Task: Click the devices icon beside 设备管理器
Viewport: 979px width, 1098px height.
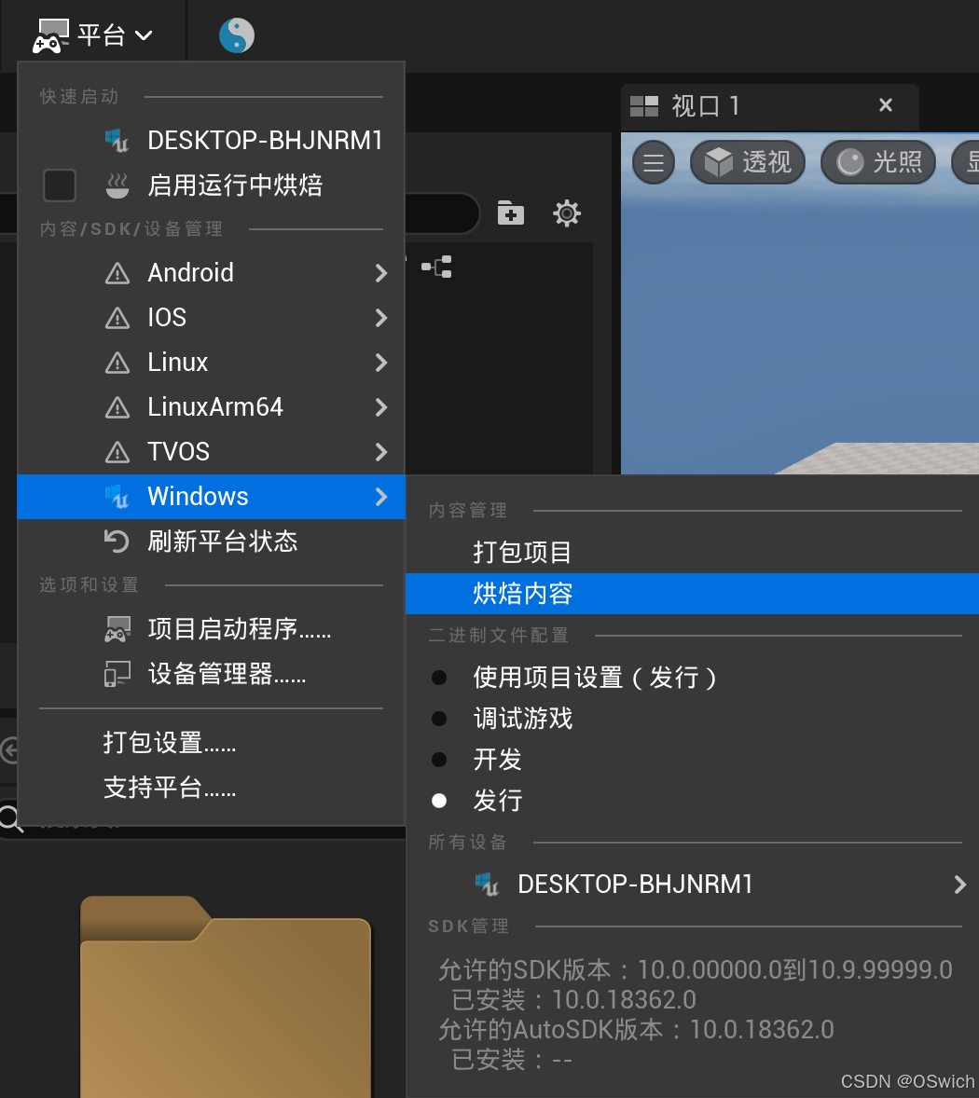Action: click(x=117, y=674)
